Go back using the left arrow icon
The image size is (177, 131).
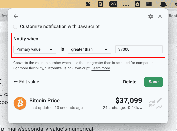(x=16, y=16)
